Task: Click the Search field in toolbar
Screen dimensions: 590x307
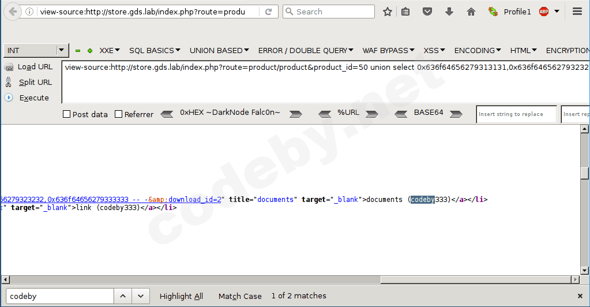Action: click(x=329, y=12)
